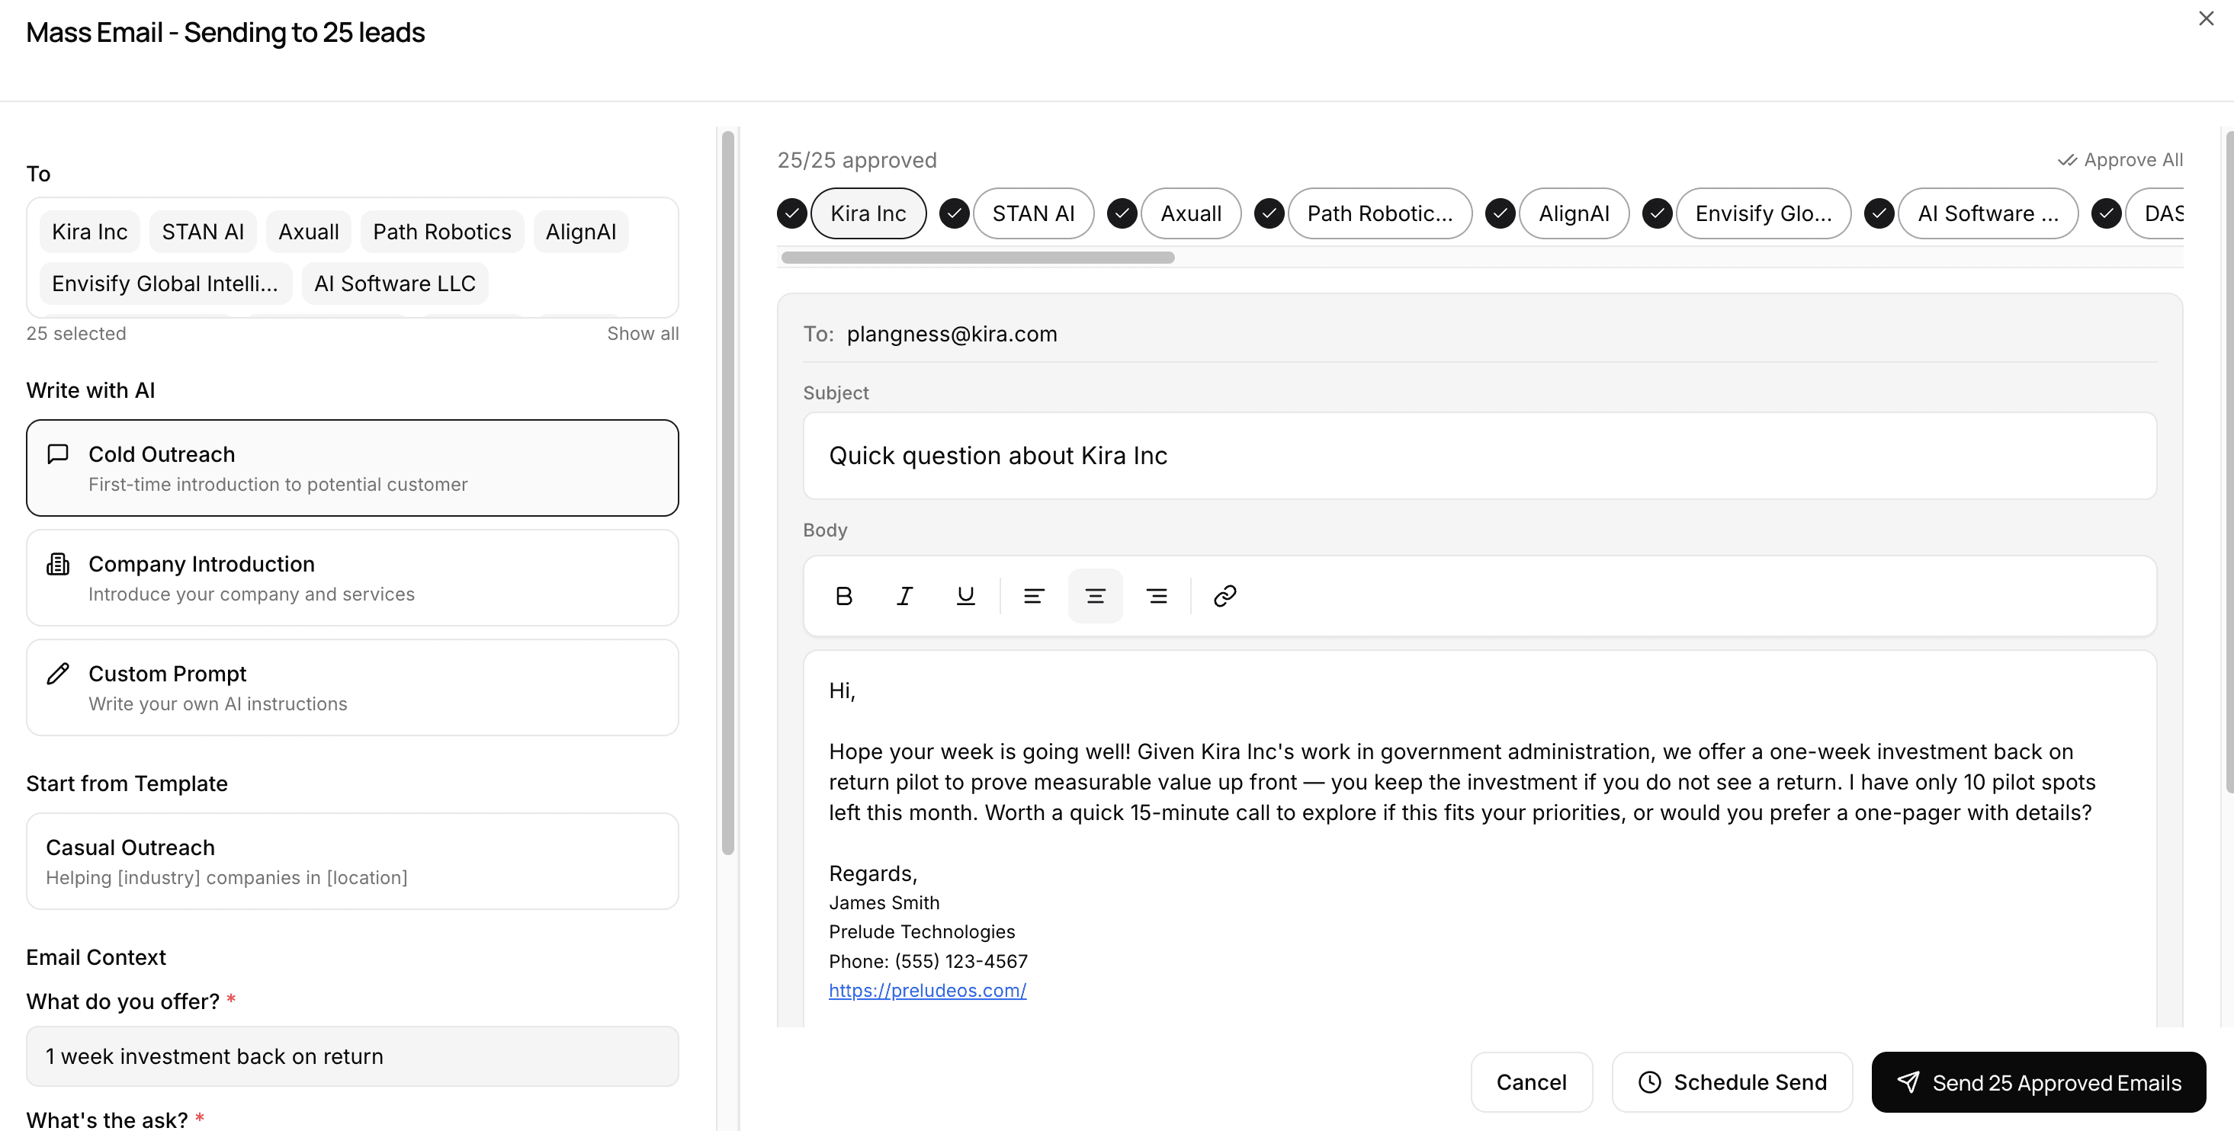Switch to Path Robotics email preview

click(x=1379, y=213)
